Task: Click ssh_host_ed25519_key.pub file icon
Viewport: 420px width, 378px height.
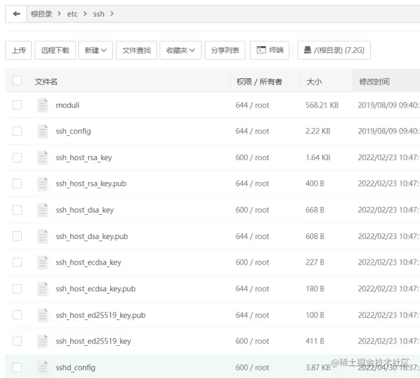Action: (42, 315)
